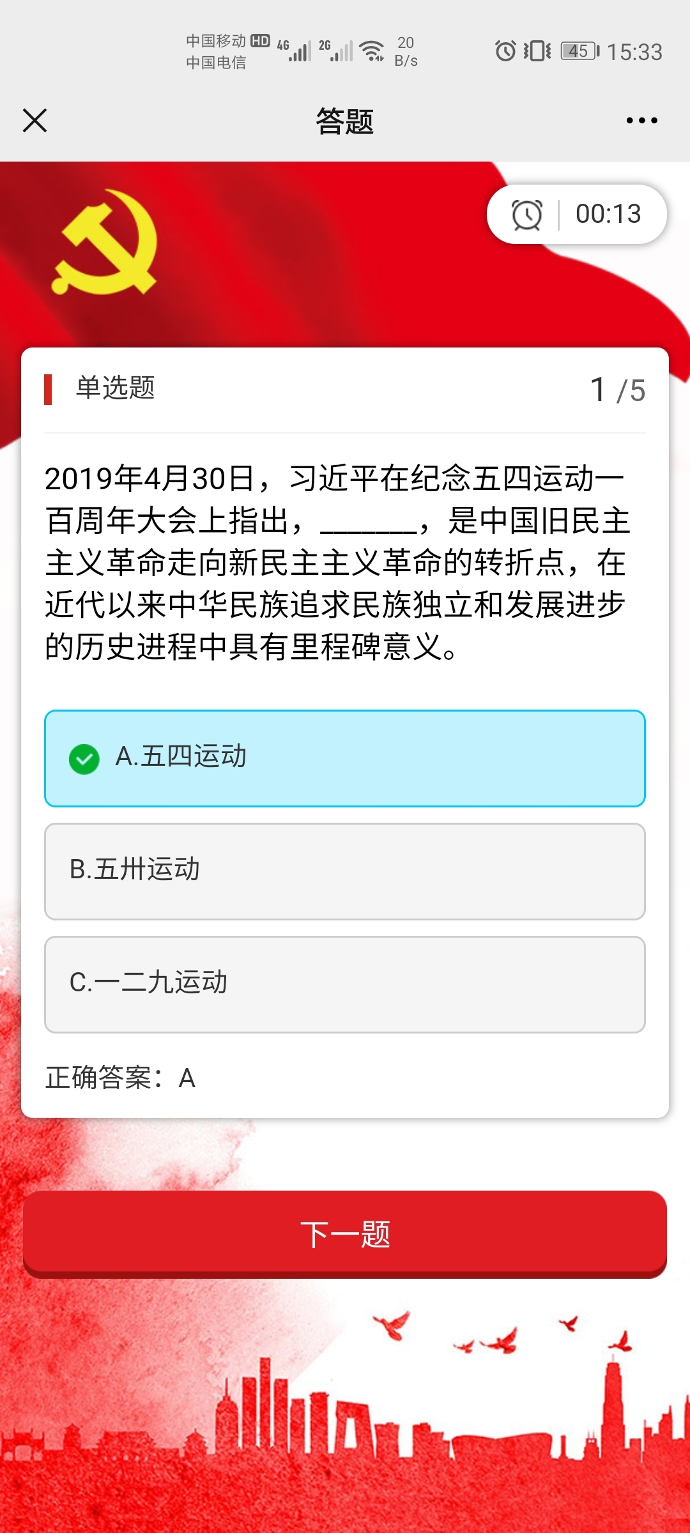The width and height of the screenshot is (690, 1533).
Task: Tap the countdown timer clock icon
Action: (527, 215)
